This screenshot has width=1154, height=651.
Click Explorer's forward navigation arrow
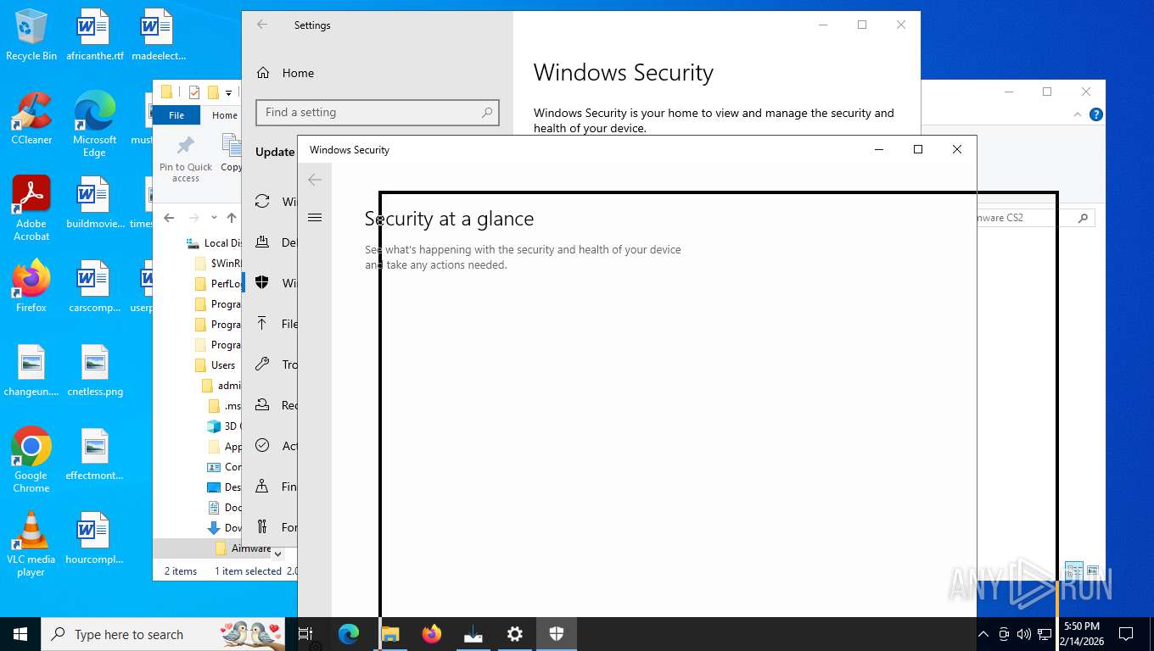(x=194, y=218)
